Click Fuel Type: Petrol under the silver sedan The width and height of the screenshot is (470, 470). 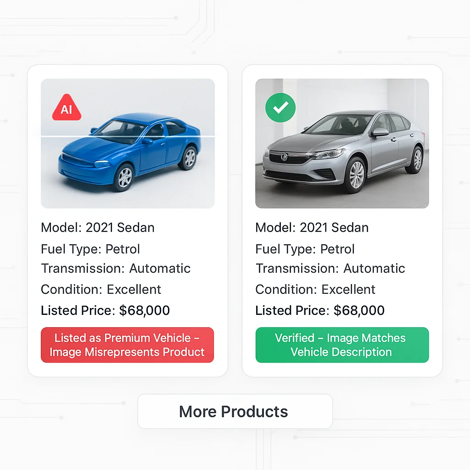305,249
